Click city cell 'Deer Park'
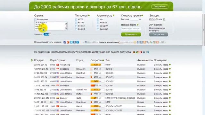The width and height of the screenshot is (205, 115). point(81,73)
